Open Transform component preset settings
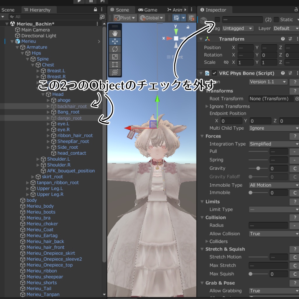The width and height of the screenshot is (299, 299). point(290,39)
